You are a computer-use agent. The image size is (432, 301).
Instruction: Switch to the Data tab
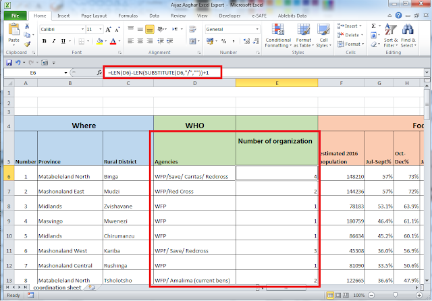[155, 16]
